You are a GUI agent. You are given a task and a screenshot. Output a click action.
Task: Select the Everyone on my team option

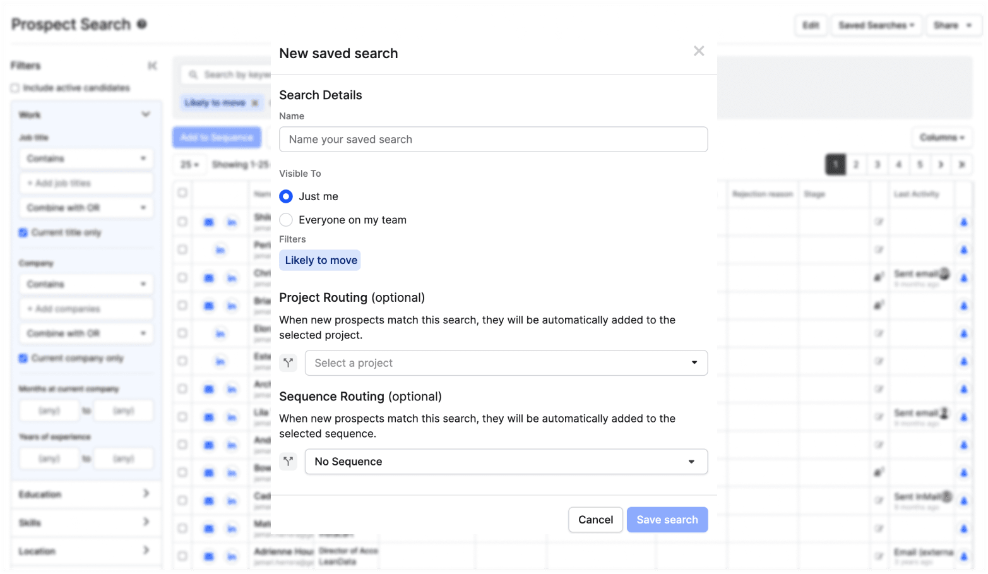[285, 220]
